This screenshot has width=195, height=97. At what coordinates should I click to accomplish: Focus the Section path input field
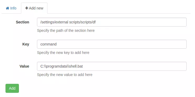[112, 22]
